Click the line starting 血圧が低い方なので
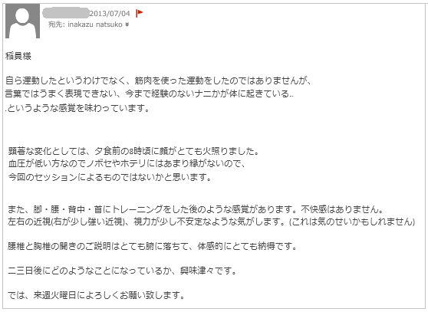This screenshot has height=312, width=428. [x=127, y=163]
